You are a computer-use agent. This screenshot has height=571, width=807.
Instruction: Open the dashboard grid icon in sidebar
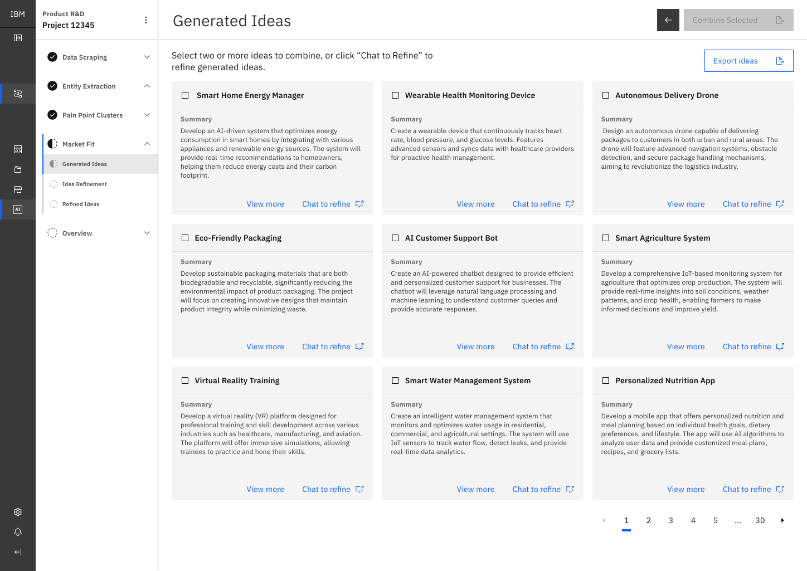click(18, 149)
